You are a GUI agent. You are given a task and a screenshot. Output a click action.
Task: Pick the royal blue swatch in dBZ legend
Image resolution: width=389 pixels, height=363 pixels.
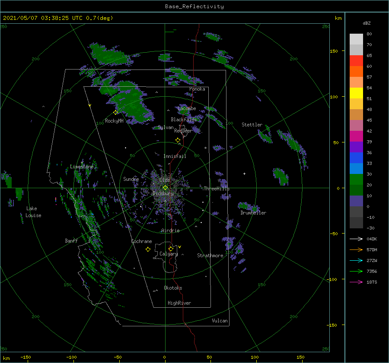356,158
